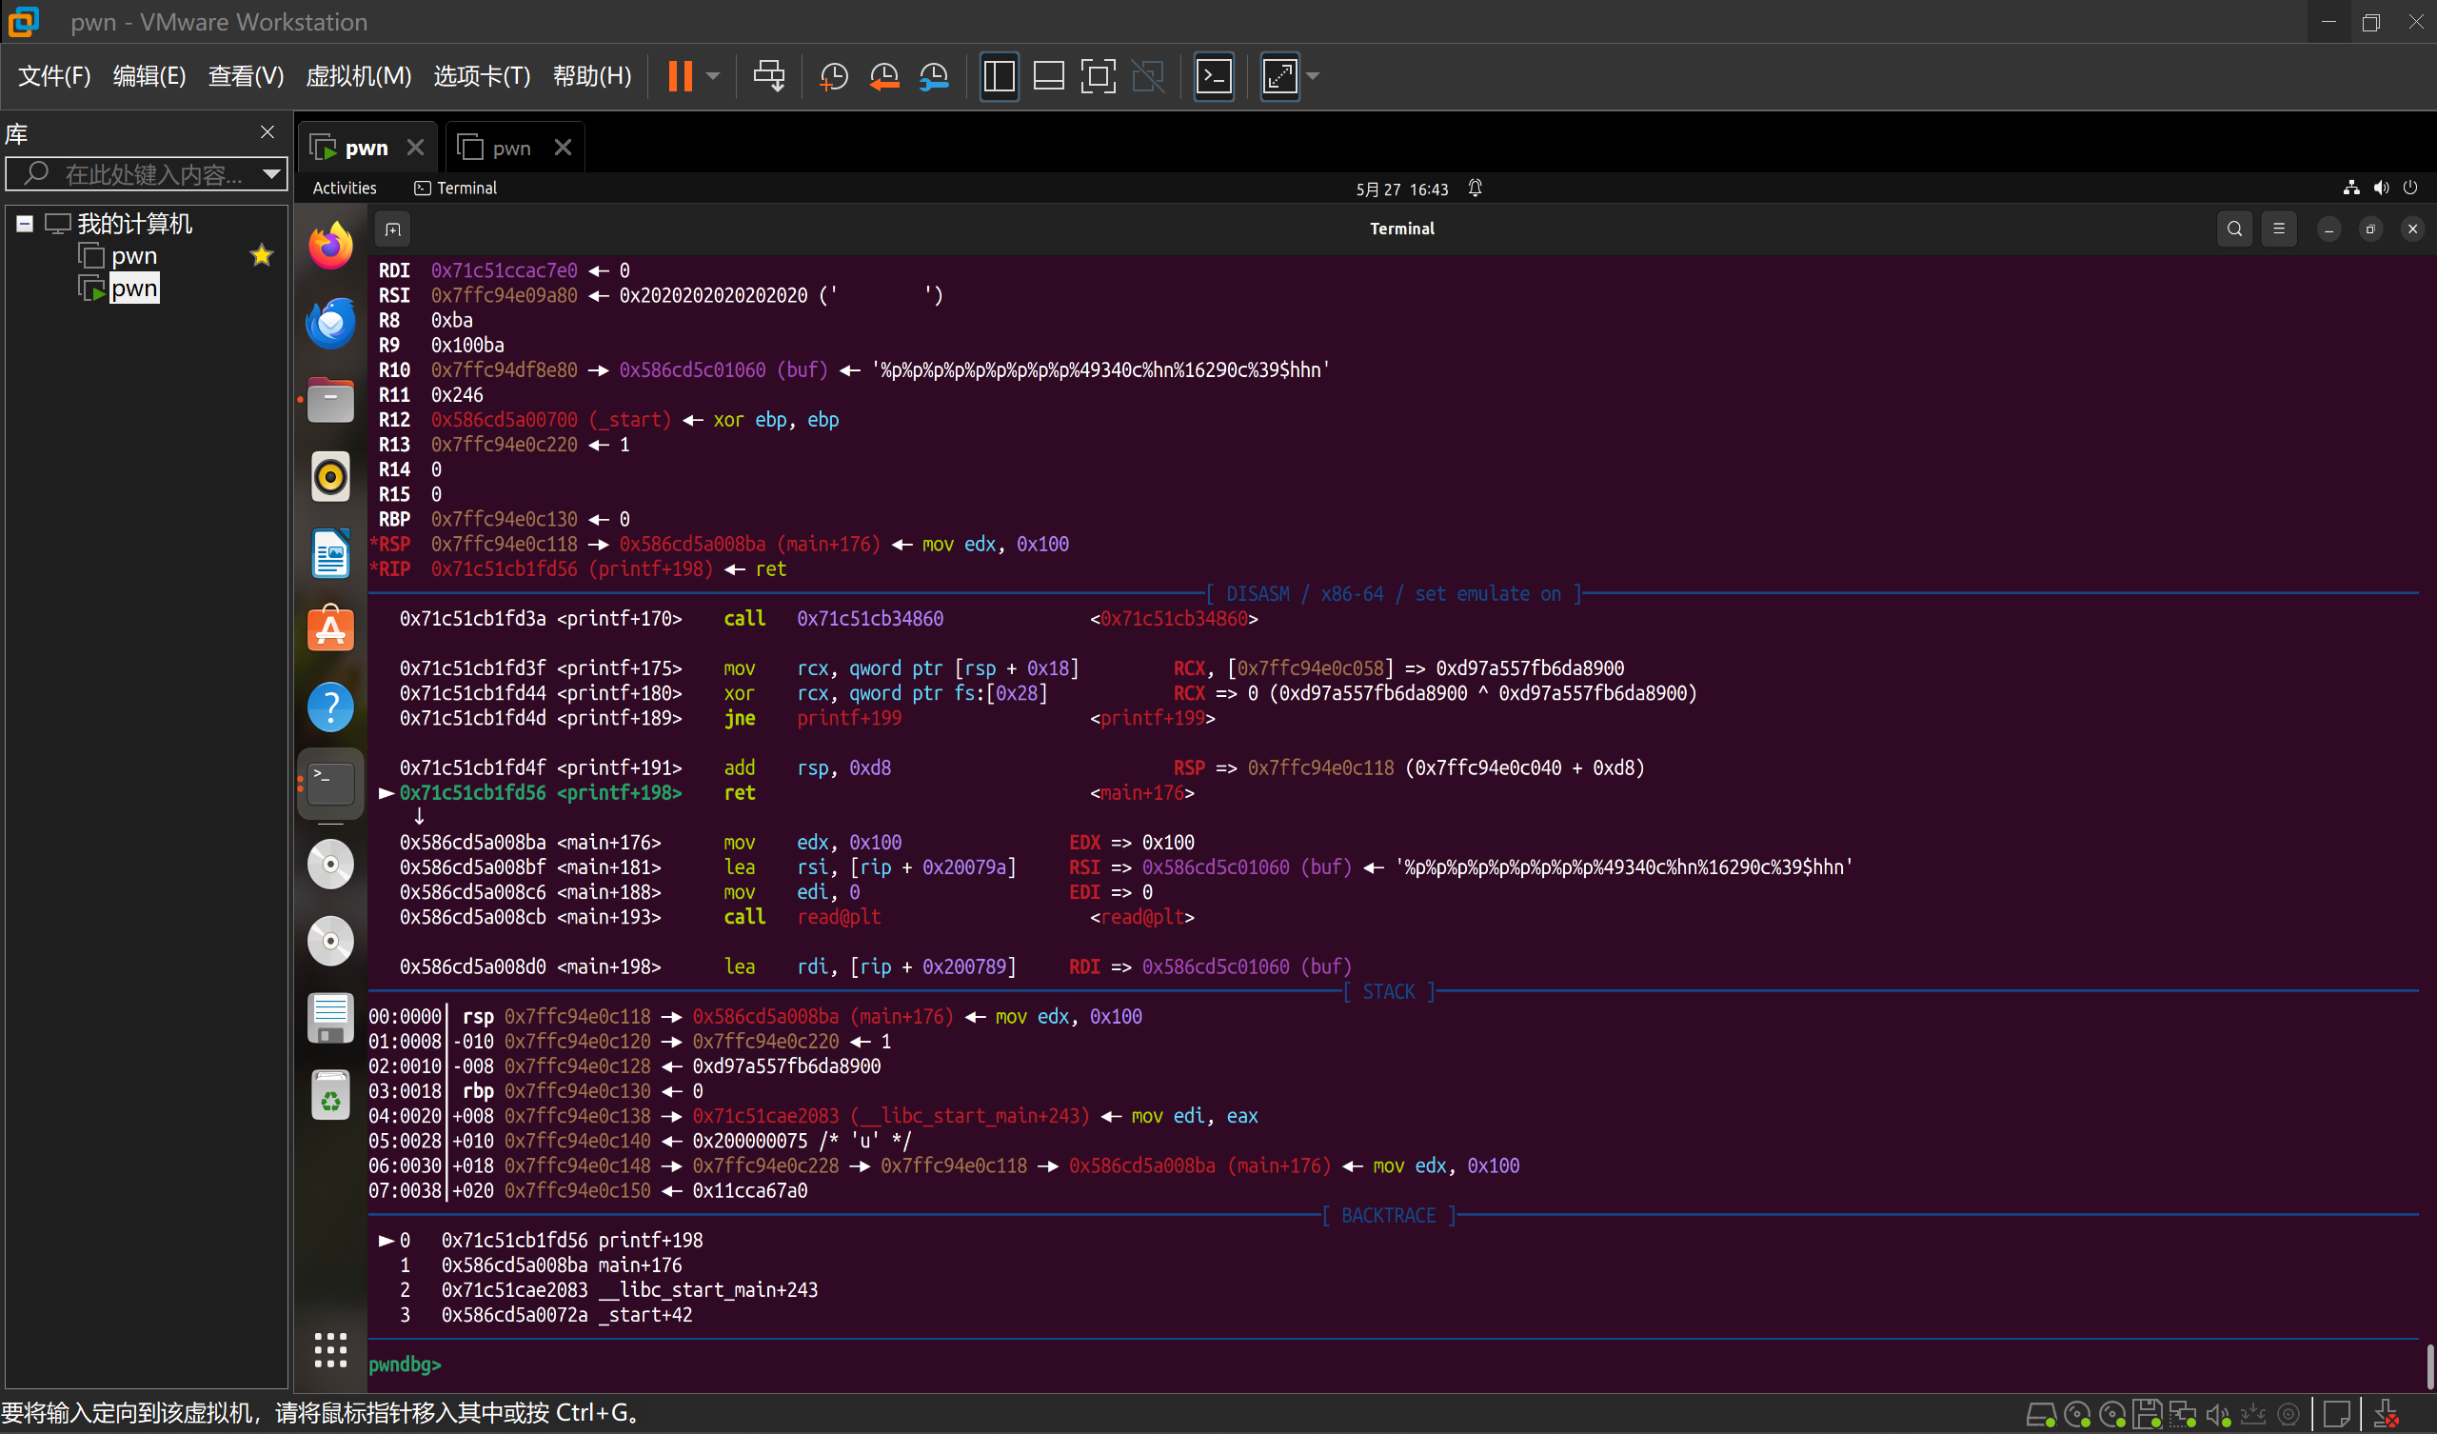
Task: Open the 查看(V) menu
Action: pos(246,75)
